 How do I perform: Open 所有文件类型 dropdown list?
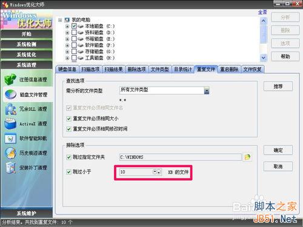(x=207, y=90)
